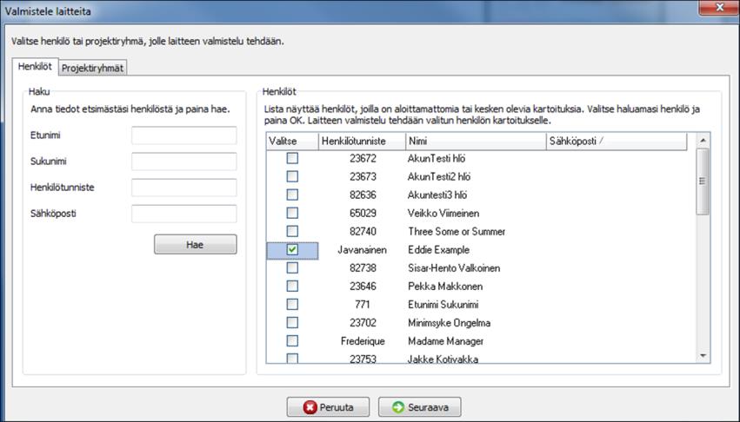The width and height of the screenshot is (740, 422).
Task: Click the list scrollbar thumb
Action: (703, 181)
